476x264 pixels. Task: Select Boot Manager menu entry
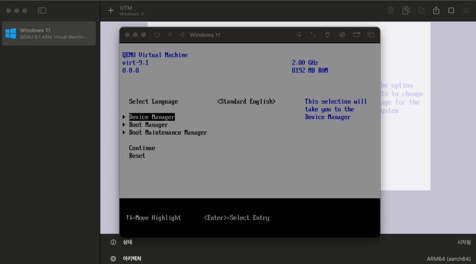148,125
